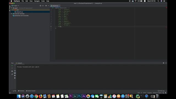Open Project panel settings gear
Screen dimensions: 176x99
(46, 5)
